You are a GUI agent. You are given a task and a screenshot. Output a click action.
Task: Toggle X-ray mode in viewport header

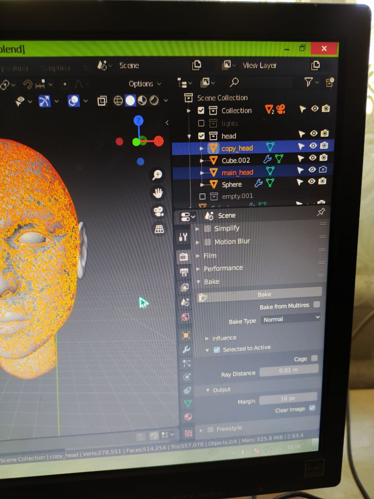pyautogui.click(x=102, y=101)
